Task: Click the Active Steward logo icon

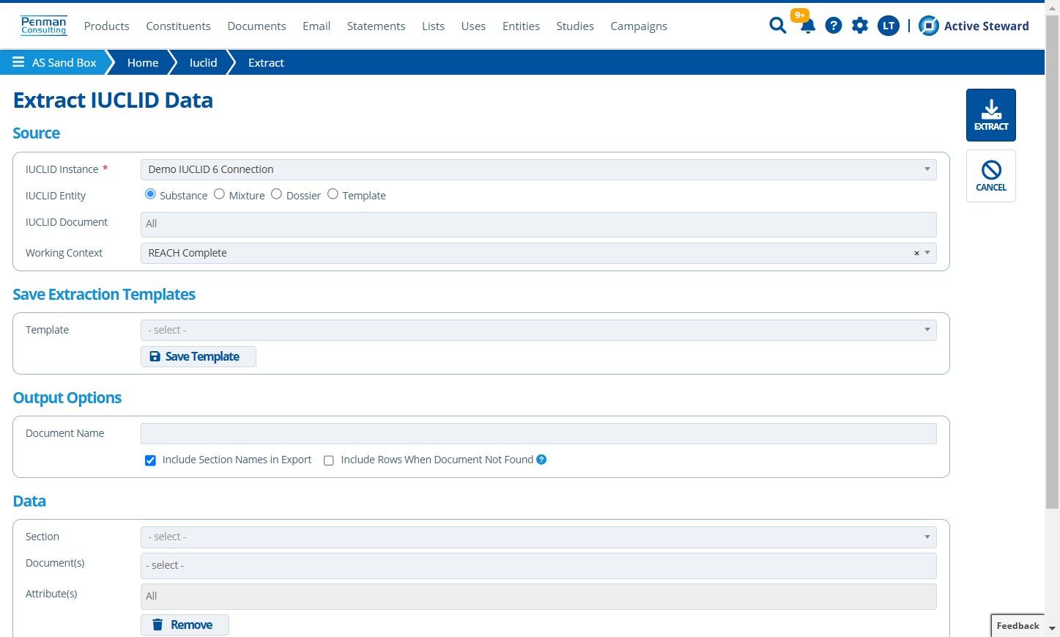Action: pyautogui.click(x=929, y=26)
